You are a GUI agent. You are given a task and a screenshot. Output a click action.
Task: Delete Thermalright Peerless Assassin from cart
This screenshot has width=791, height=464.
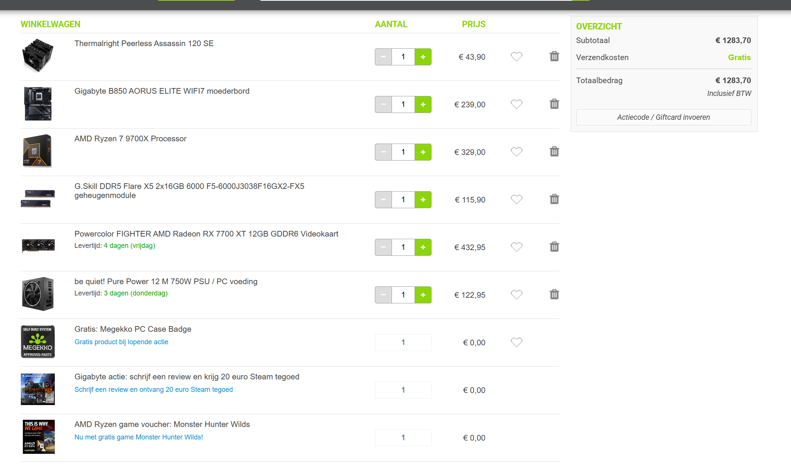[x=554, y=56]
